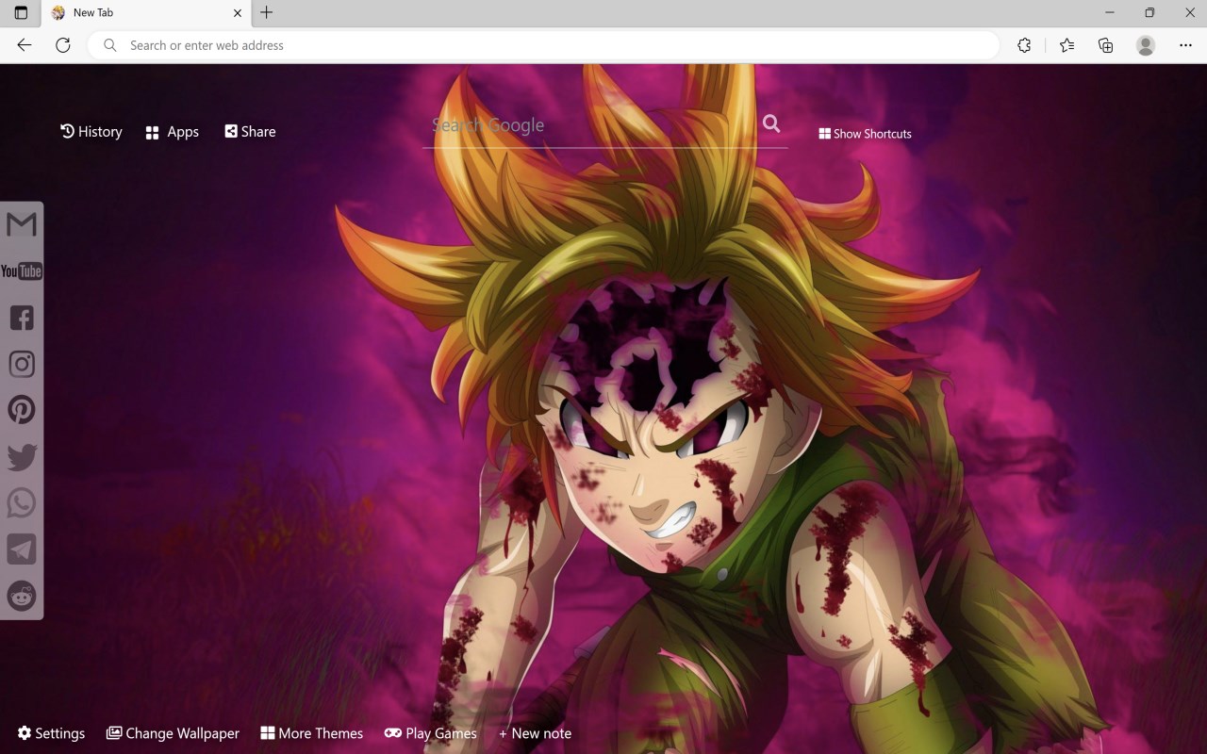Close the New Tab tab
Viewport: 1207px width, 754px height.
pyautogui.click(x=238, y=13)
